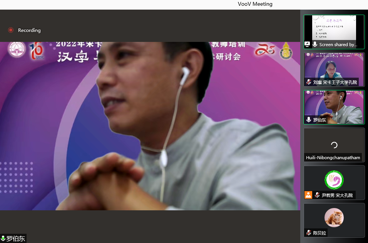
Task: Click green microphone icon in bottom-left name label
Action: pos(3,238)
